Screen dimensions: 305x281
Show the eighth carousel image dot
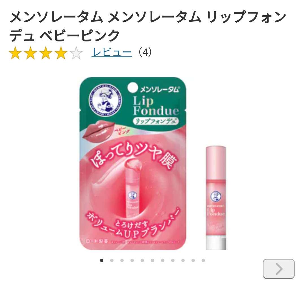pos(173,260)
